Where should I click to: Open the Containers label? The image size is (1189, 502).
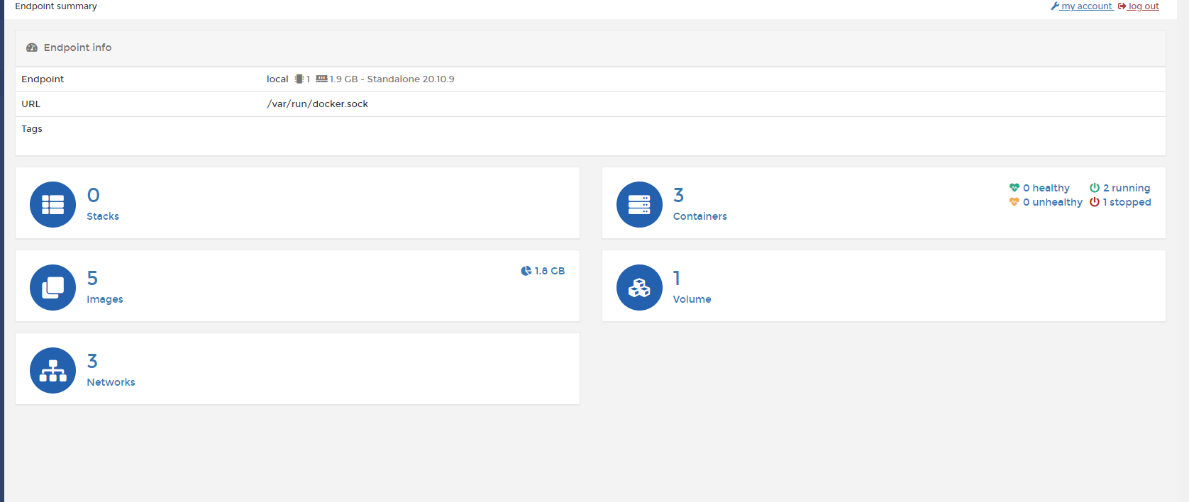coord(699,216)
